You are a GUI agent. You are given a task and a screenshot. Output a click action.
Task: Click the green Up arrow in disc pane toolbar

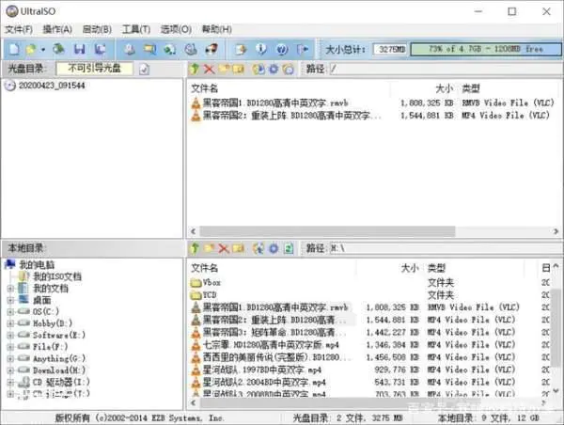pyautogui.click(x=195, y=69)
